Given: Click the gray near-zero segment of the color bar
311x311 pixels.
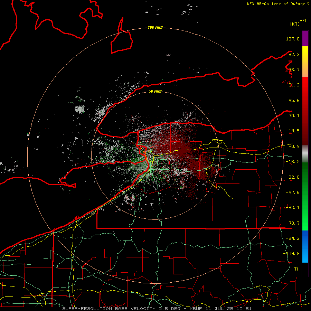Looking at the screenshot, I should click(305, 153).
